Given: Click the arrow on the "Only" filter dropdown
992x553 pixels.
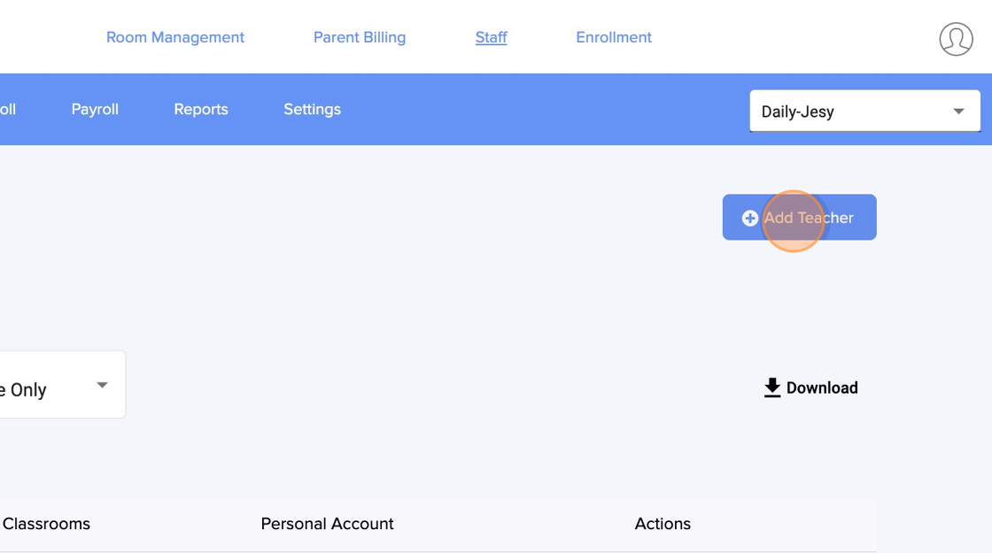Looking at the screenshot, I should 102,385.
